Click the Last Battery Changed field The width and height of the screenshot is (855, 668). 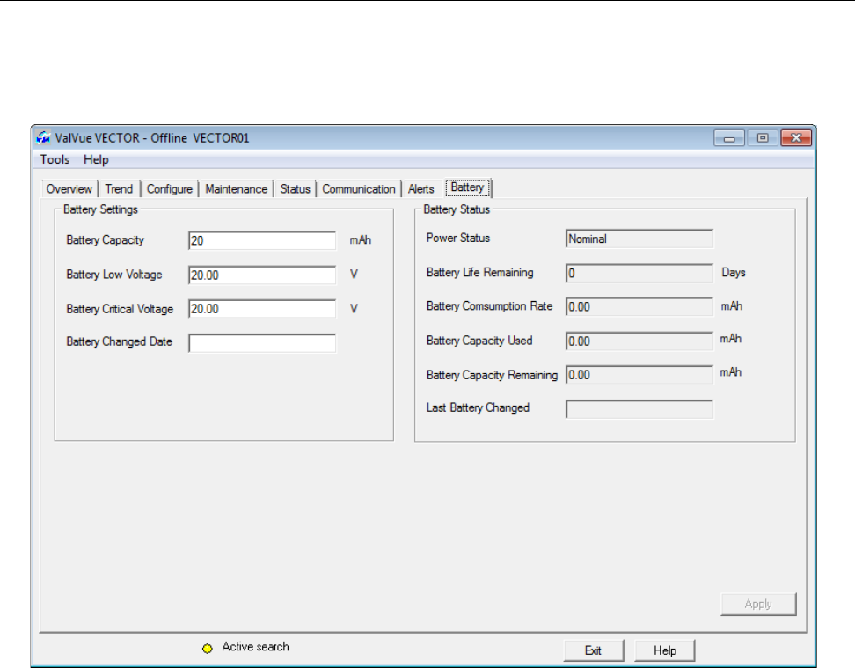[639, 409]
